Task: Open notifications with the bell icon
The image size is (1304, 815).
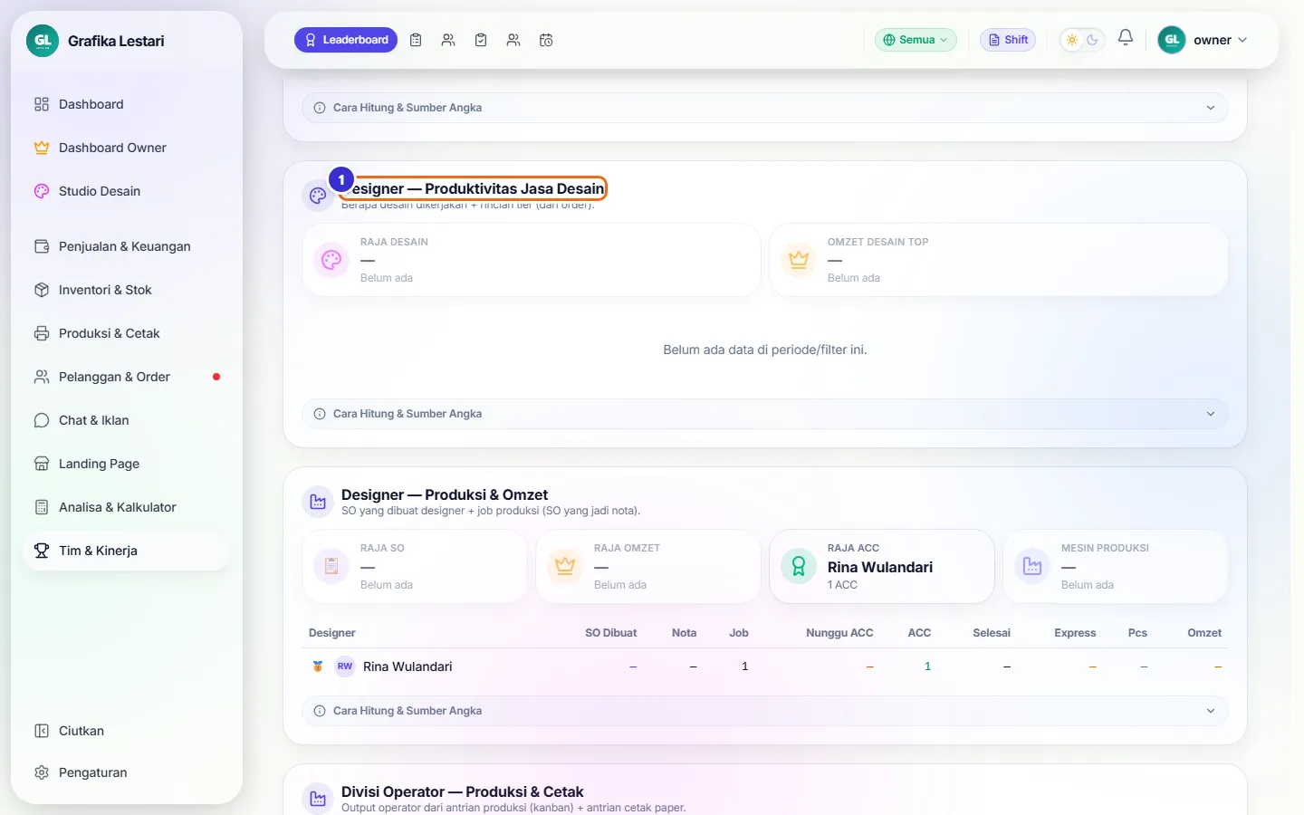Action: click(x=1126, y=38)
